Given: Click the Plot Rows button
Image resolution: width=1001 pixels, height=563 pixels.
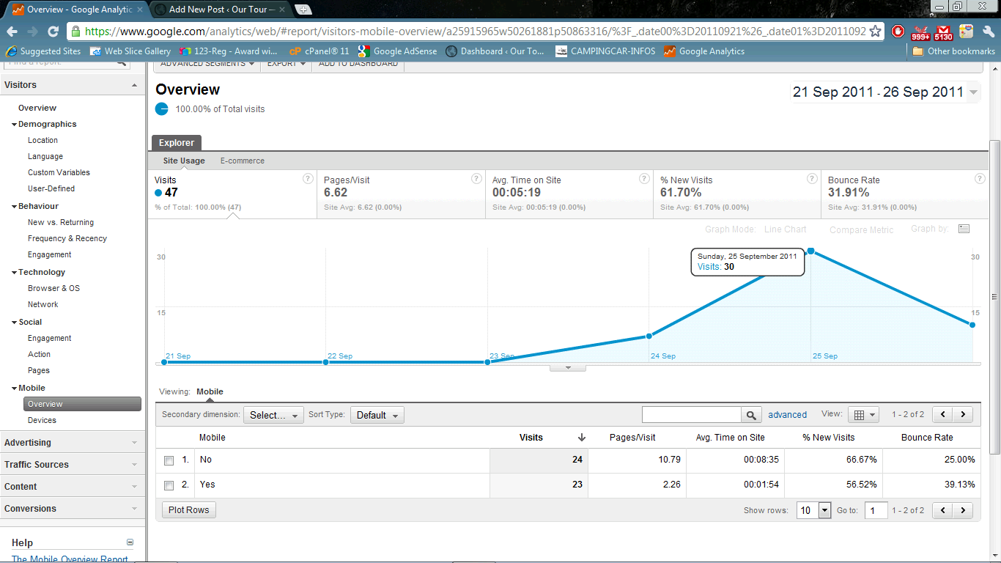Looking at the screenshot, I should [x=188, y=509].
